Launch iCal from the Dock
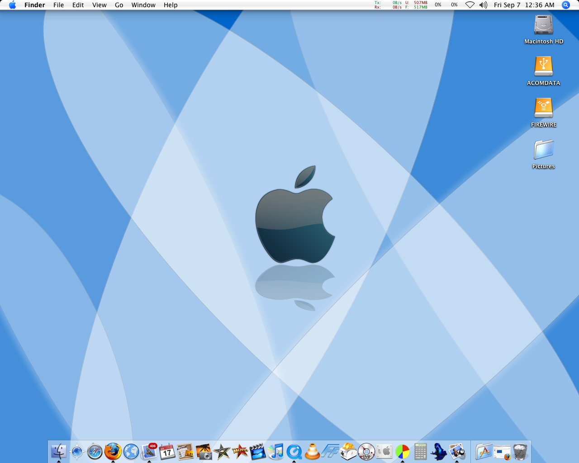 [167, 451]
